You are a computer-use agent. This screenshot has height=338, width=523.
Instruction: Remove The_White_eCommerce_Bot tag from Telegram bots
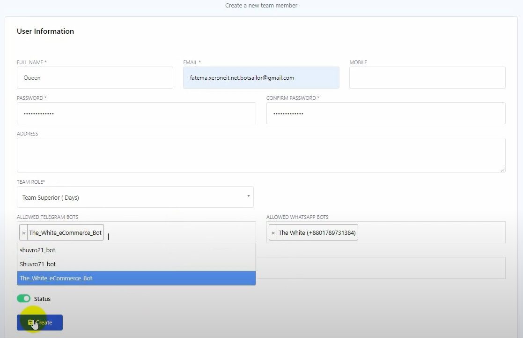[24, 233]
